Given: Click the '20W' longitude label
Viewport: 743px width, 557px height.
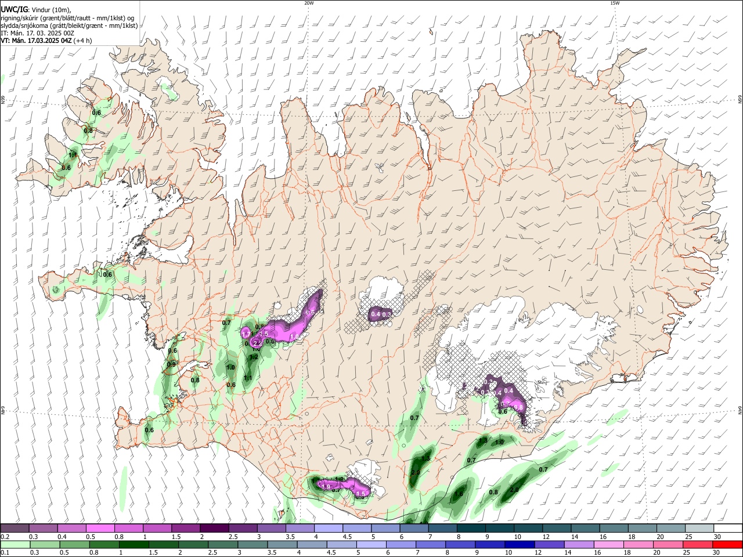Looking at the screenshot, I should coord(309,3).
